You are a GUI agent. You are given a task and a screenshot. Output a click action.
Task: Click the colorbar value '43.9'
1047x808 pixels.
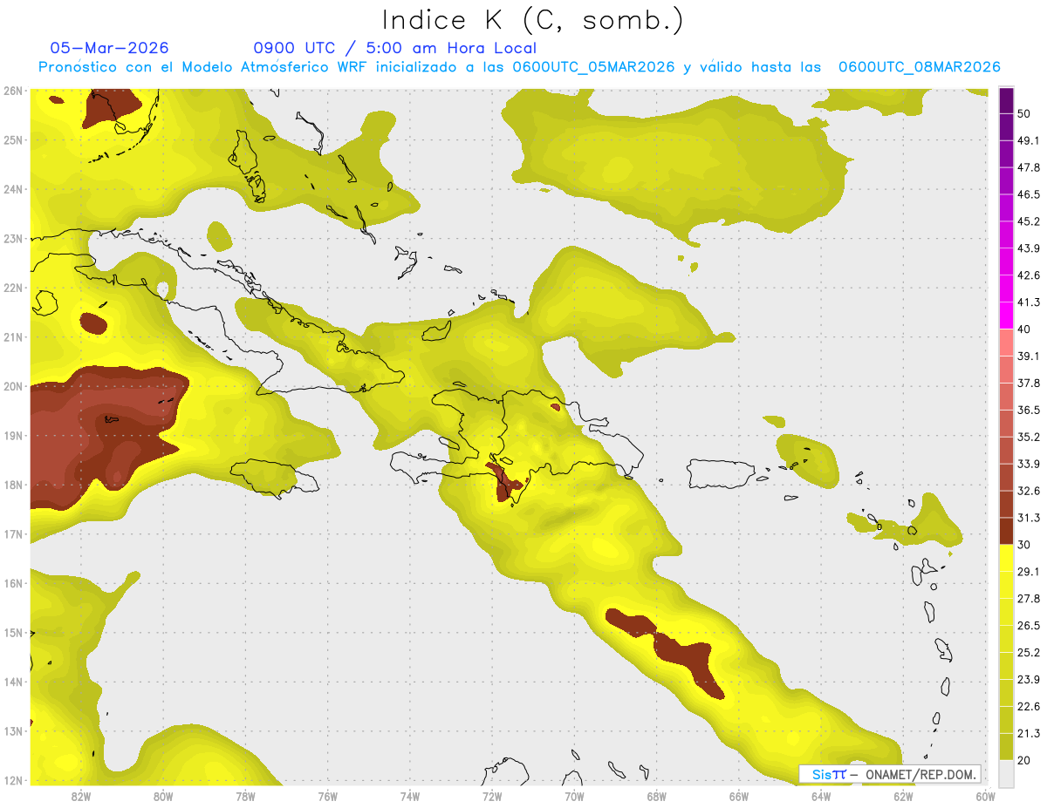pos(1029,248)
